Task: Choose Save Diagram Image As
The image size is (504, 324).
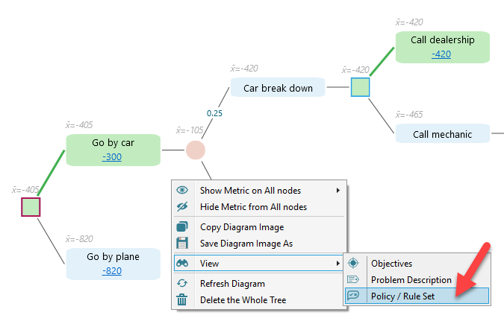Action: [x=247, y=244]
